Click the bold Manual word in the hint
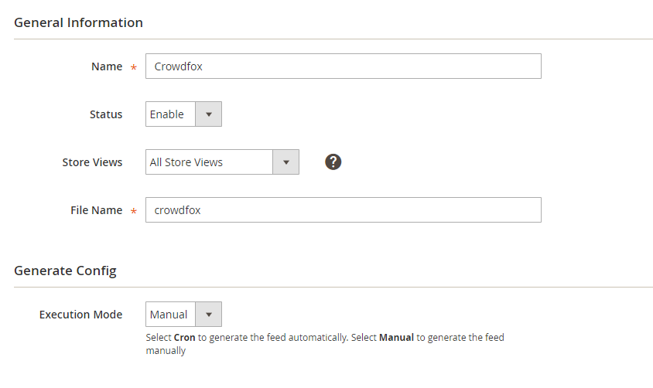The width and height of the screenshot is (653, 388). point(396,338)
